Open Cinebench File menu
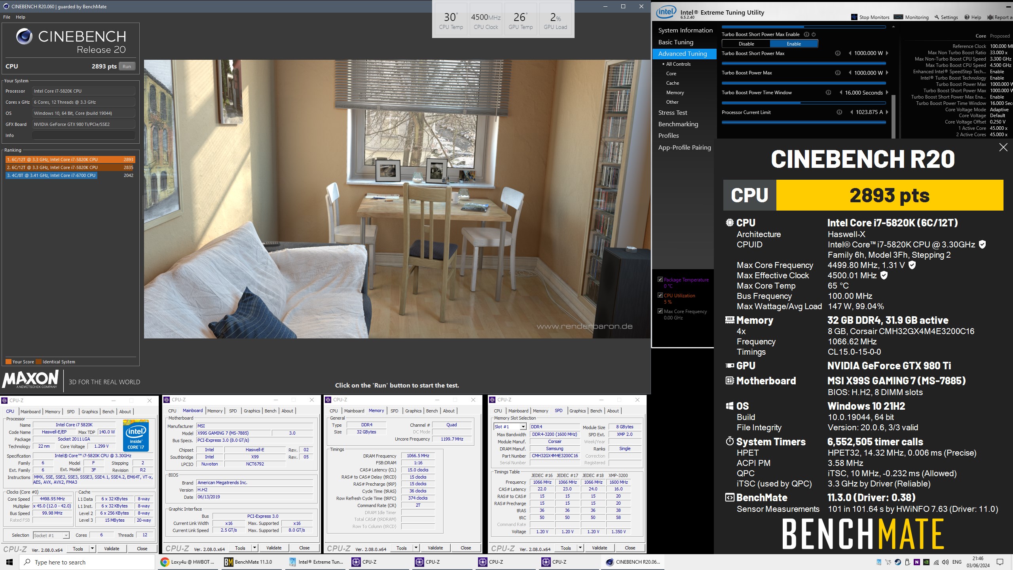The height and width of the screenshot is (570, 1013). 7,17
